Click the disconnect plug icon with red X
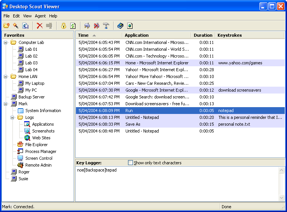Screen dimensions: 287x212 pyautogui.click(x=97, y=26)
